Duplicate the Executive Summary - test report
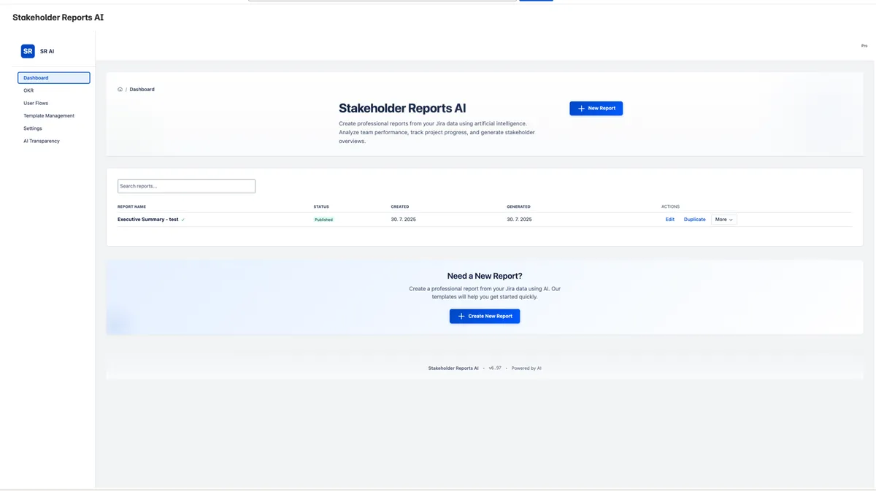876x491 pixels. 695,220
